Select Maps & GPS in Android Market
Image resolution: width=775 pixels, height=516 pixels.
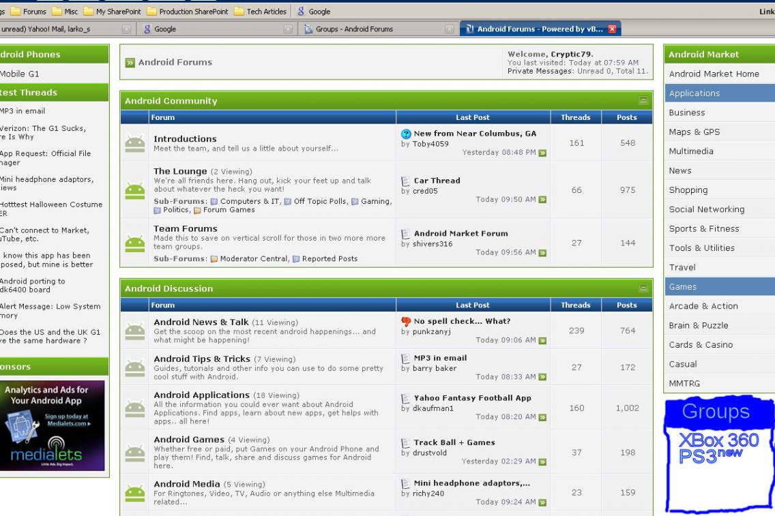point(694,132)
